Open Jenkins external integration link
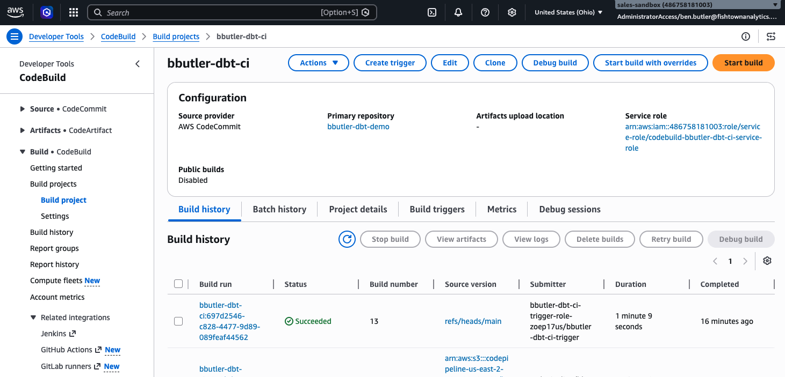 58,334
